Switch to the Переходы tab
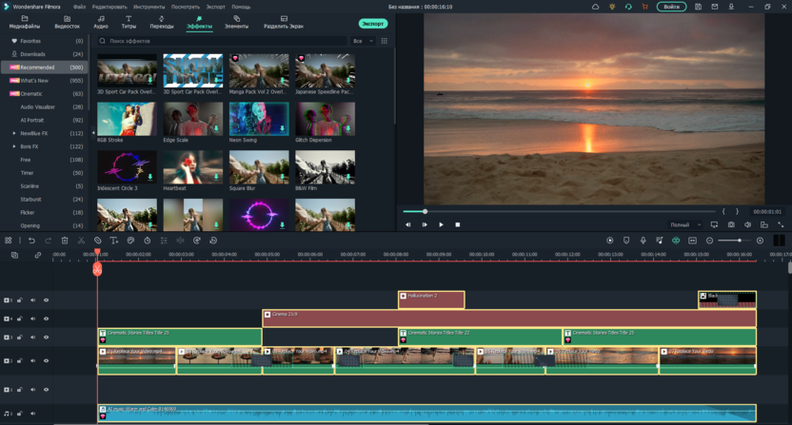 click(x=162, y=22)
